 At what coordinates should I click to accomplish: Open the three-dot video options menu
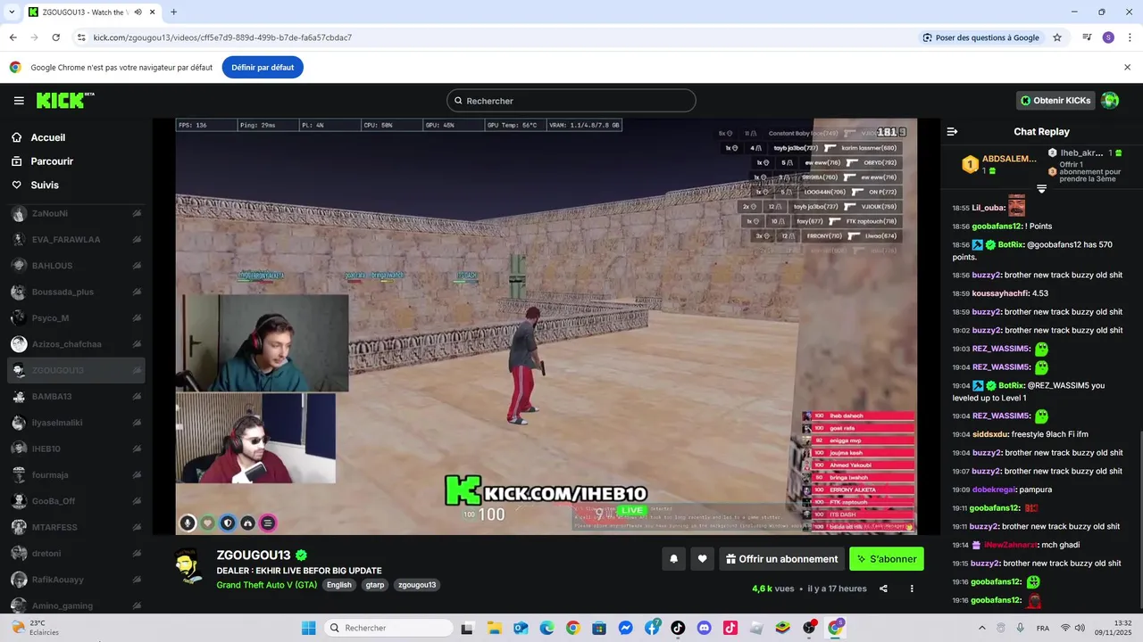pos(912,588)
